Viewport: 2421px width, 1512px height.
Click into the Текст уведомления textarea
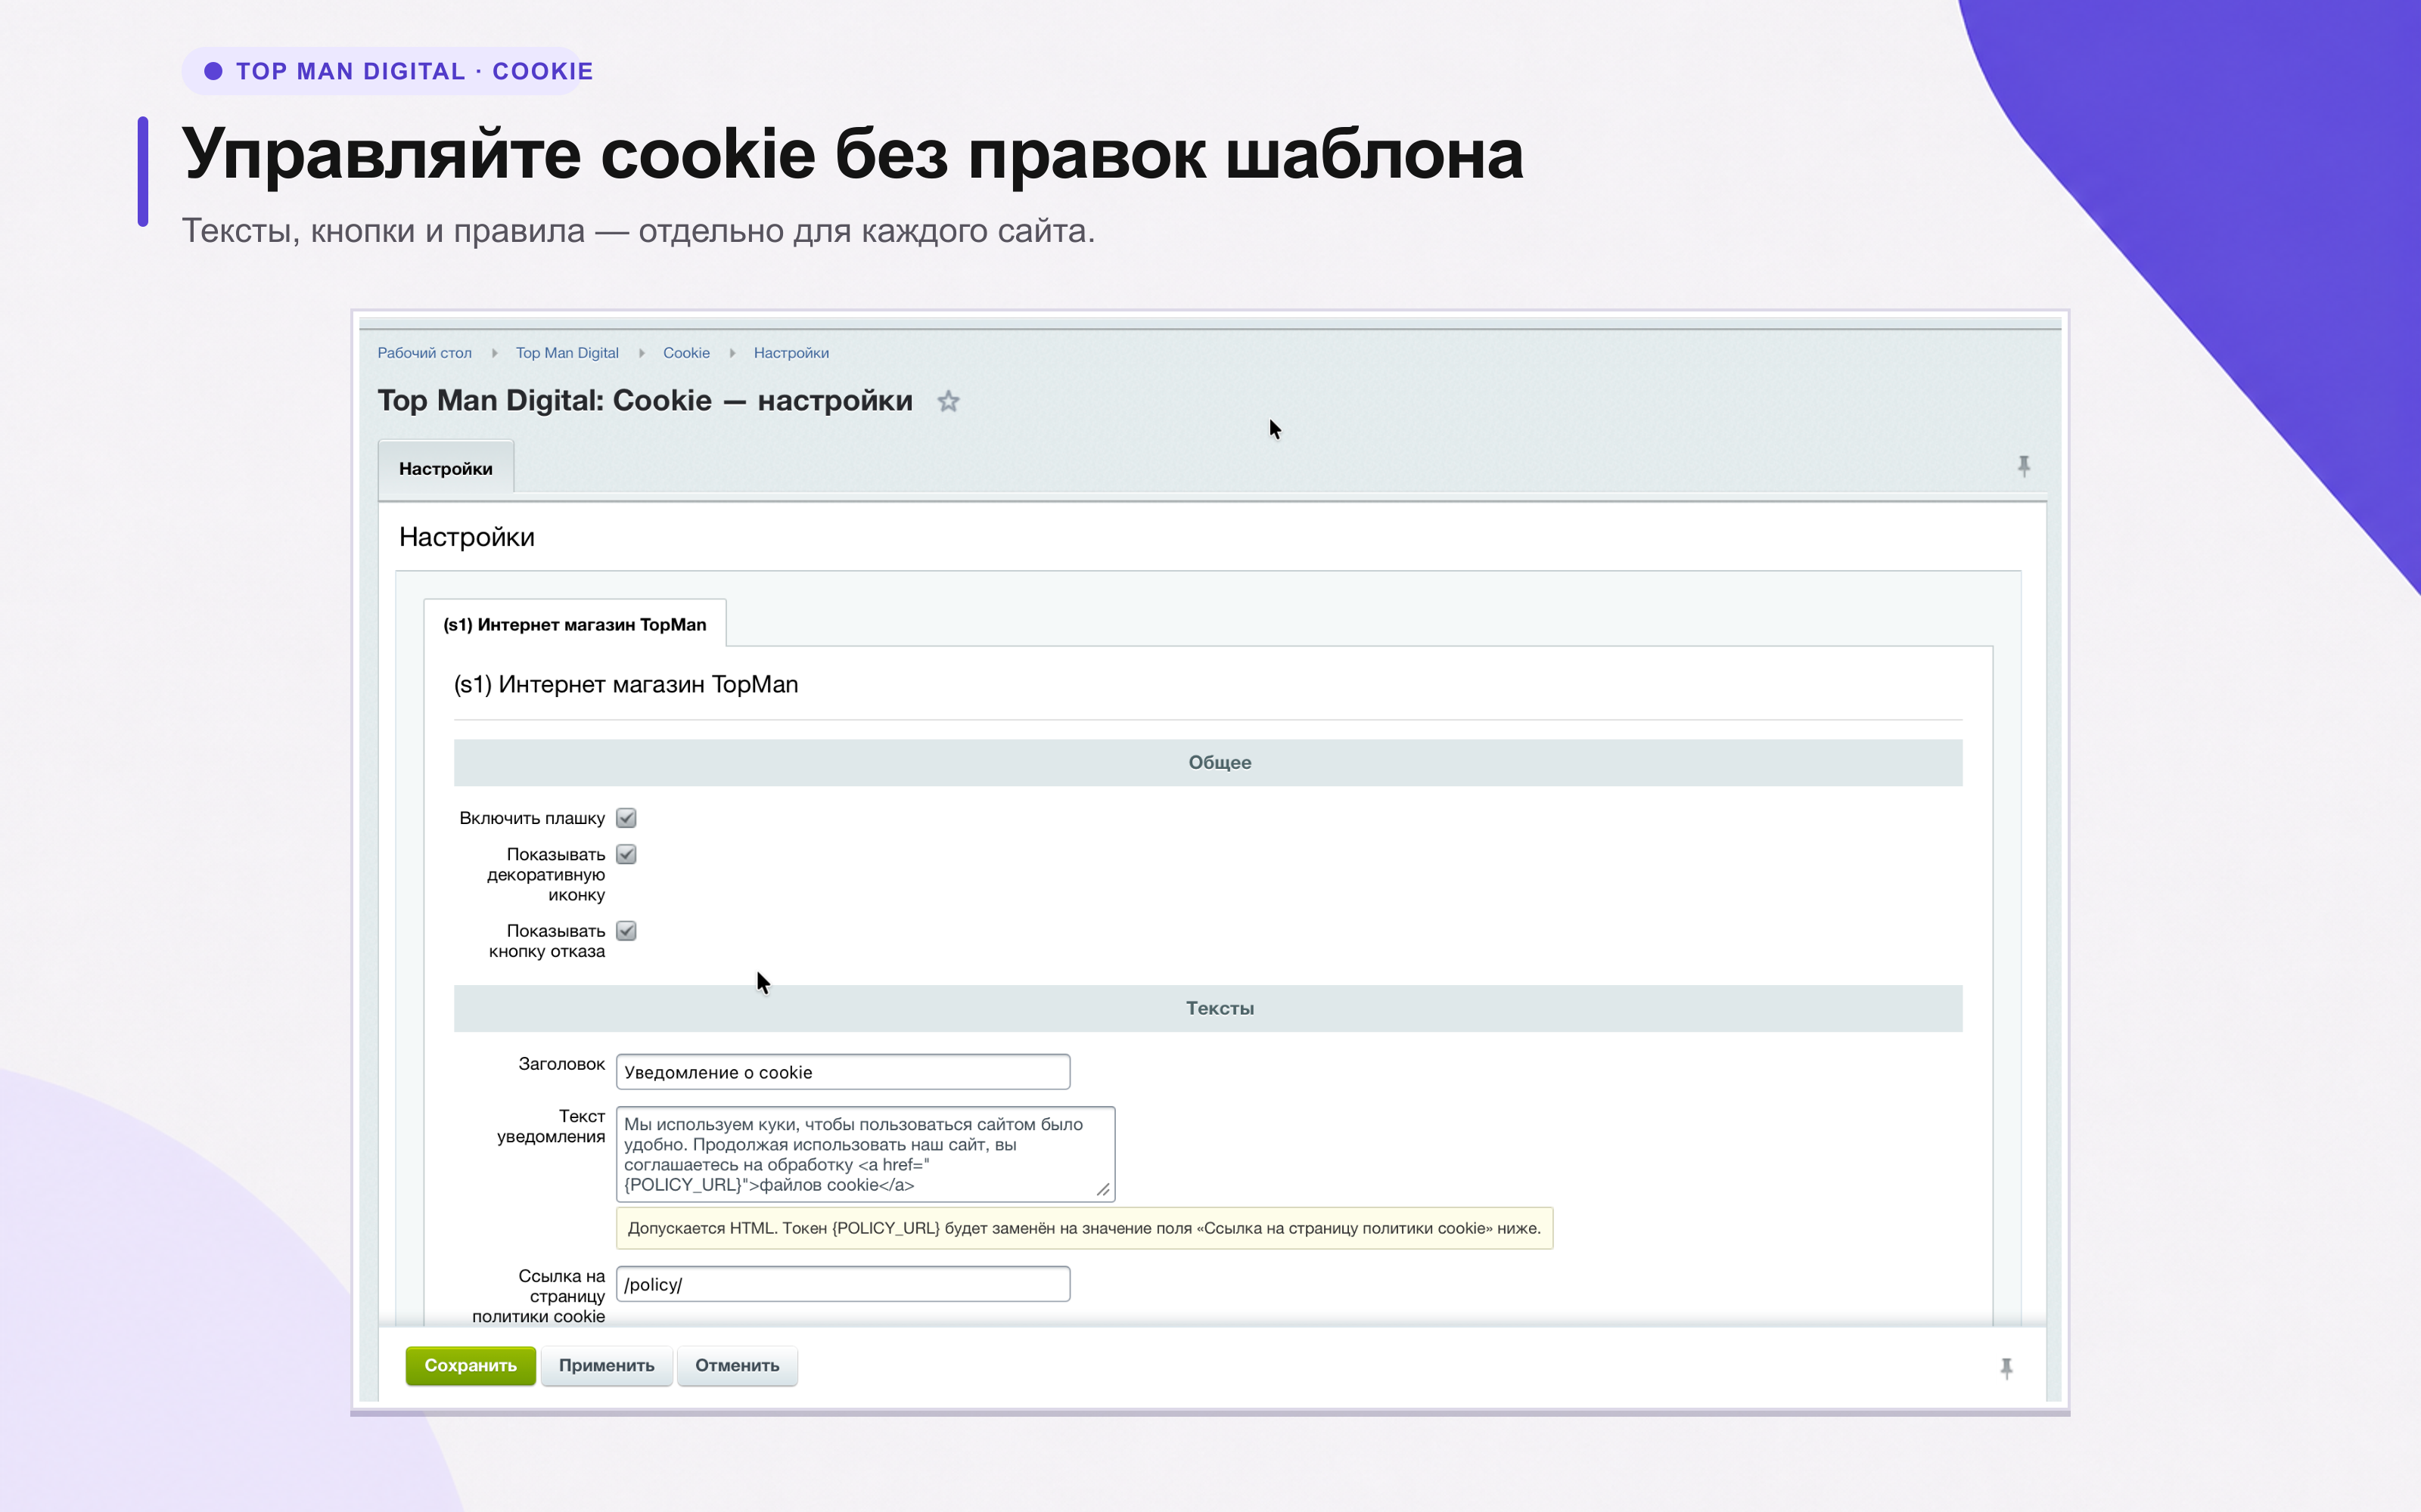866,1154
